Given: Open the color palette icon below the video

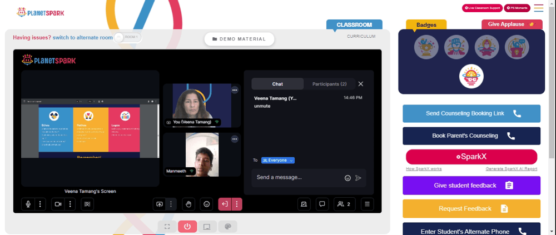Looking at the screenshot, I should coord(227,227).
